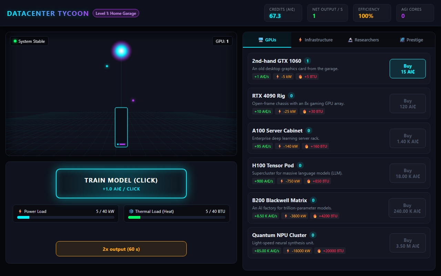441x276 pixels.
Task: Select the GPUs tab
Action: pyautogui.click(x=267, y=40)
